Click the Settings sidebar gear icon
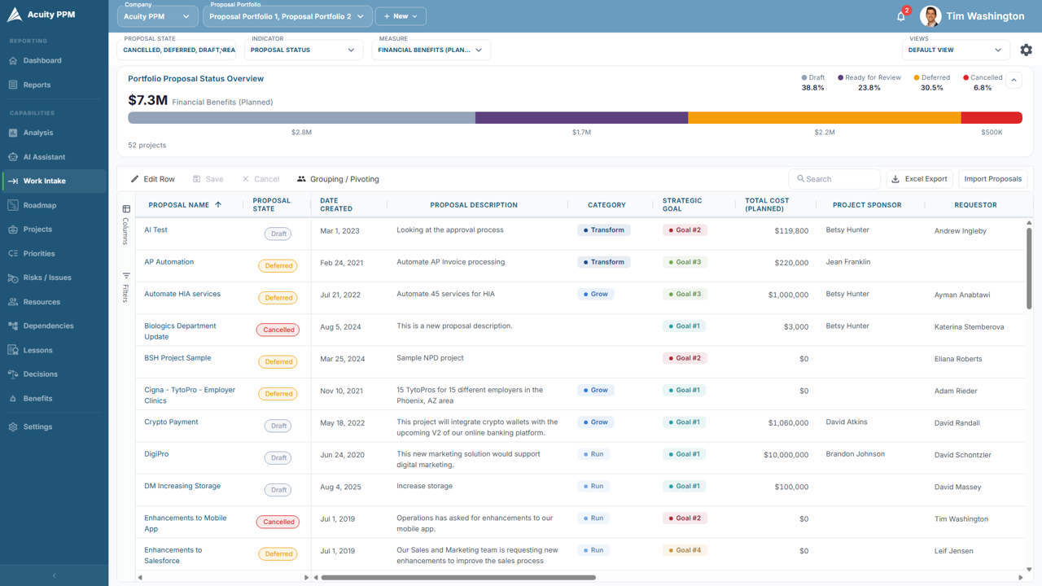 point(13,426)
